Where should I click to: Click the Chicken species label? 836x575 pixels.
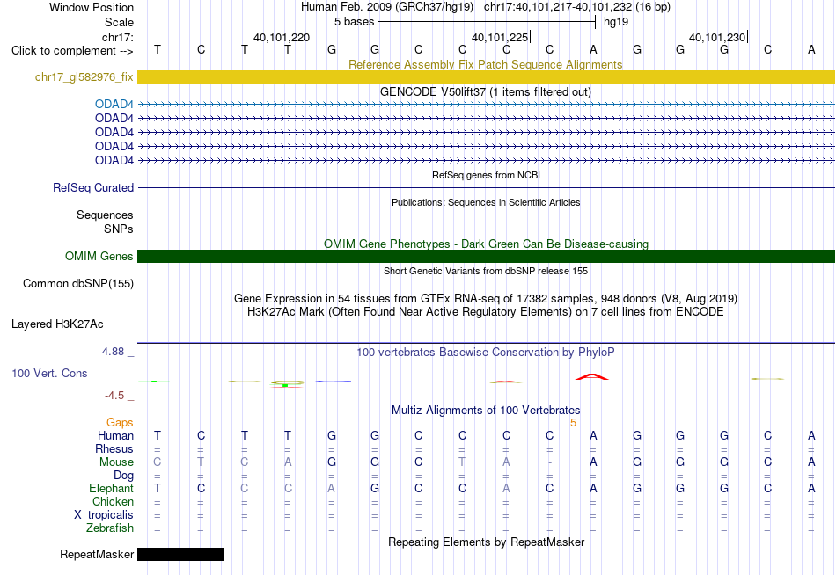pos(113,501)
